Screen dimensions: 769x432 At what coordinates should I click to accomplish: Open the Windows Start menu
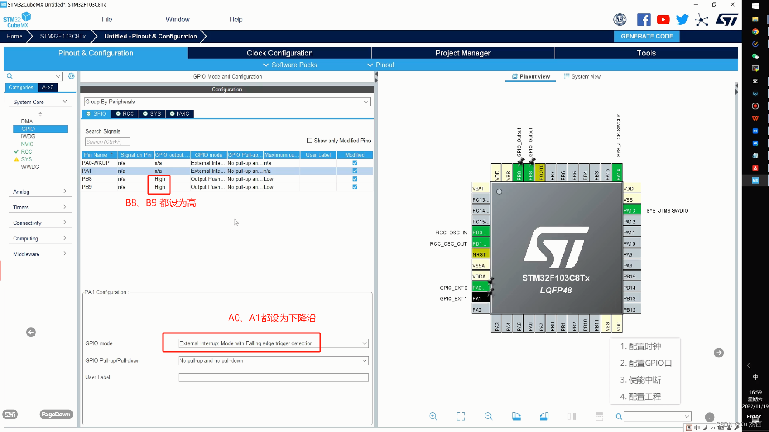755,6
